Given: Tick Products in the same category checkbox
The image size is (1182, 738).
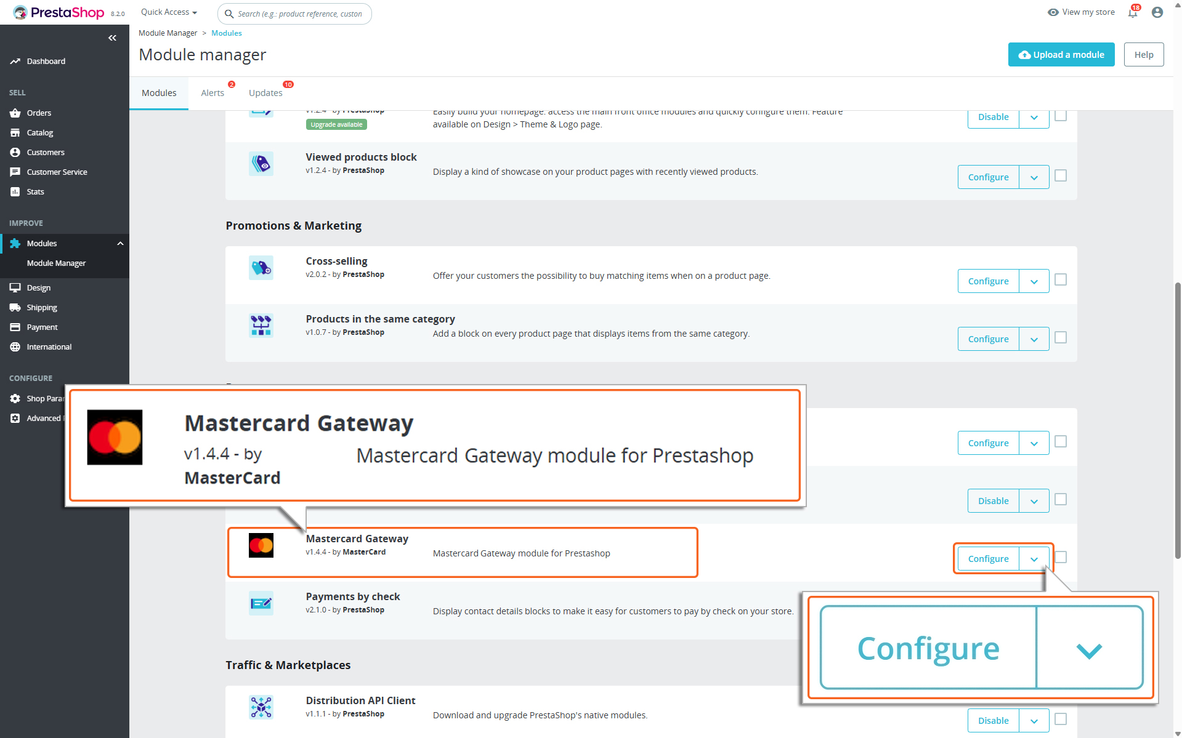Looking at the screenshot, I should (1061, 338).
